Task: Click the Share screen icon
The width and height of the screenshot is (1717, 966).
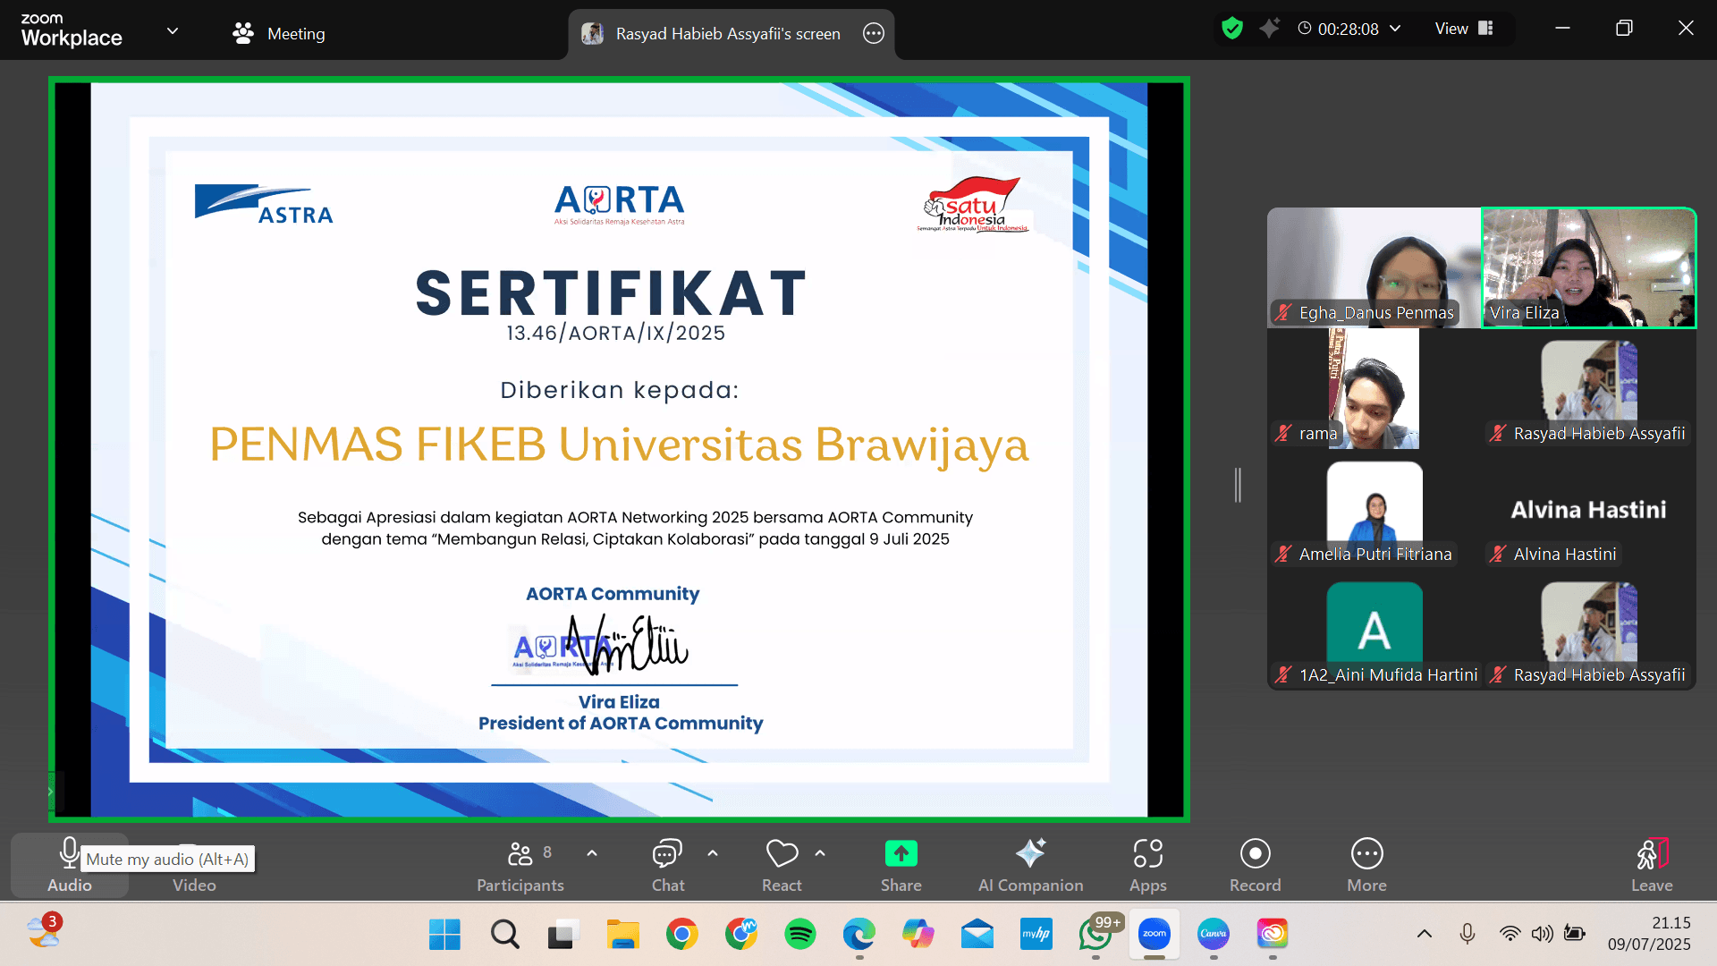Action: tap(901, 854)
